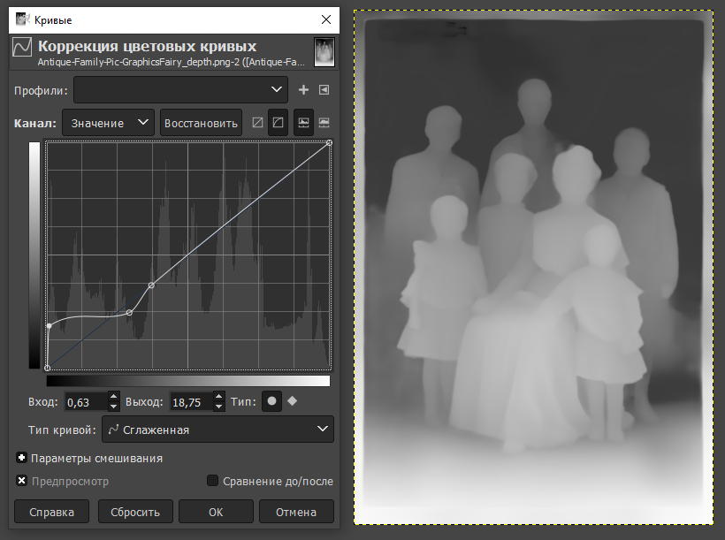
Task: Save current settings as named preset (plus icon)
Action: pyautogui.click(x=303, y=89)
